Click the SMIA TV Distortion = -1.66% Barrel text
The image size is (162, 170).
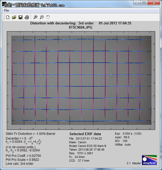[x=30, y=134]
